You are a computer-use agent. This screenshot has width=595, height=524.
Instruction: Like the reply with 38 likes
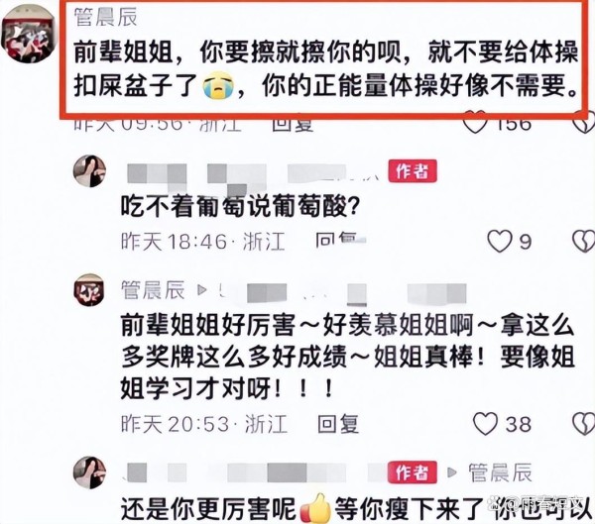[x=485, y=424]
